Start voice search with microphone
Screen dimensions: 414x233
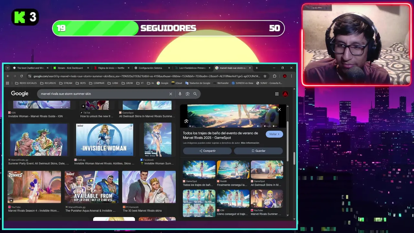tap(180, 94)
